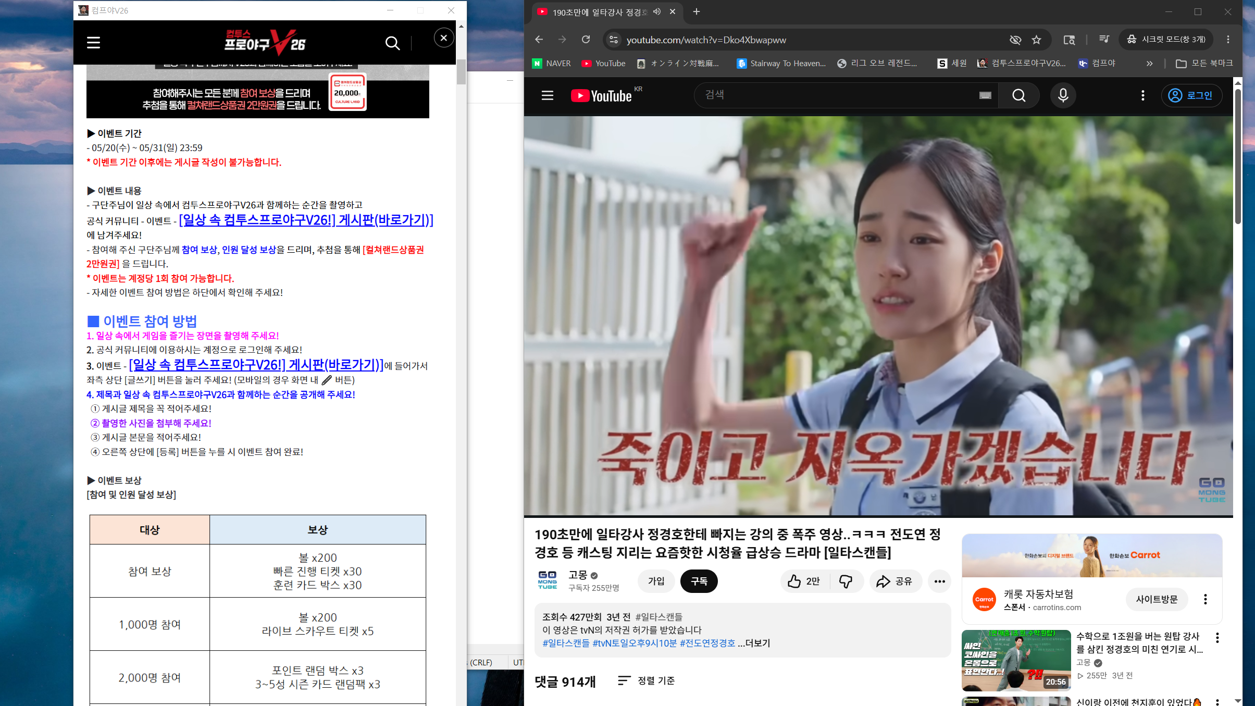The height and width of the screenshot is (706, 1255).
Task: View site information icon in address bar
Action: 614,40
